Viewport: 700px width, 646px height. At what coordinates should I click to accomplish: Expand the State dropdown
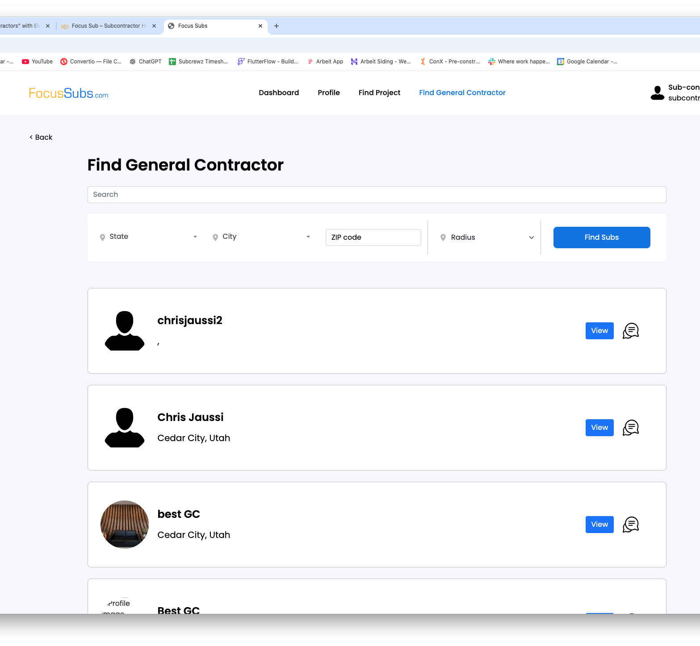[148, 237]
